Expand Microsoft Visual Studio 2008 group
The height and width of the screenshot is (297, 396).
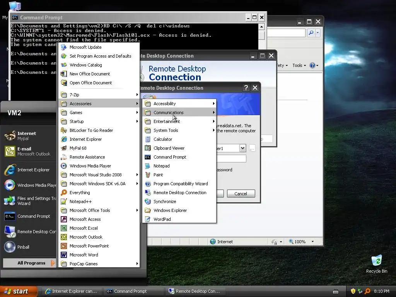point(99,175)
